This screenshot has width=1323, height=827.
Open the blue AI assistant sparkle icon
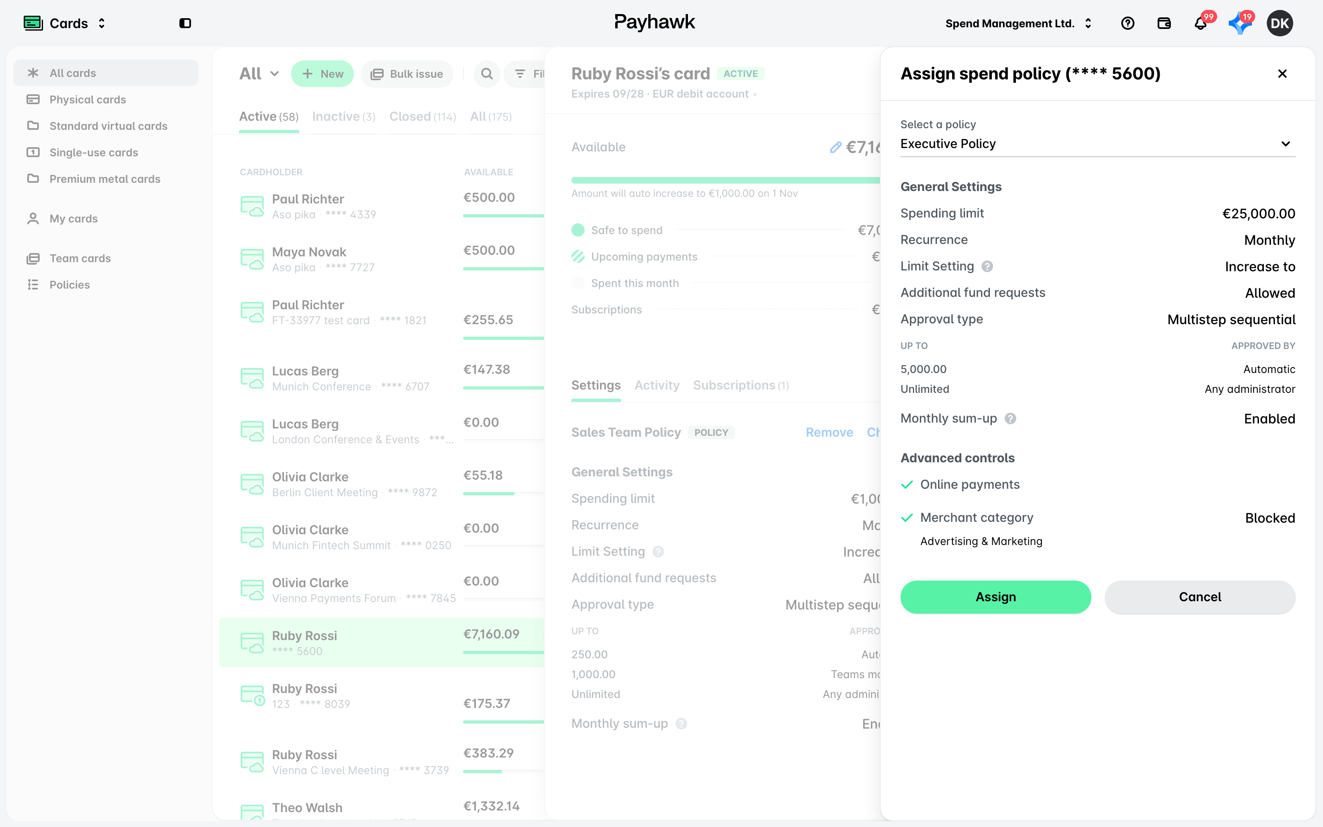point(1239,24)
